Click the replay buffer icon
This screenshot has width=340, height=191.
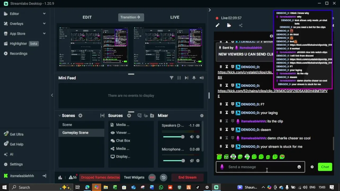pos(164,177)
